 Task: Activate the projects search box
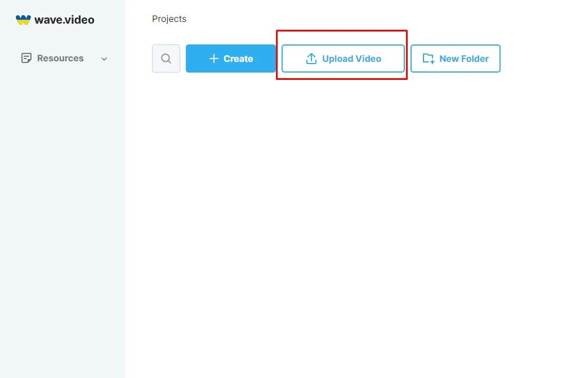click(166, 58)
